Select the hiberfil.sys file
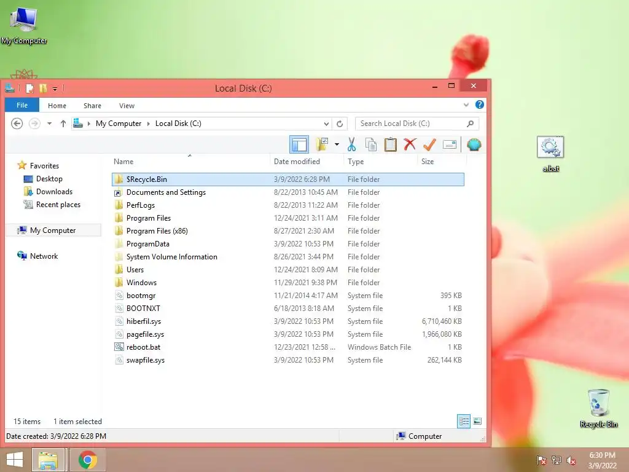This screenshot has width=629, height=472. point(287,321)
